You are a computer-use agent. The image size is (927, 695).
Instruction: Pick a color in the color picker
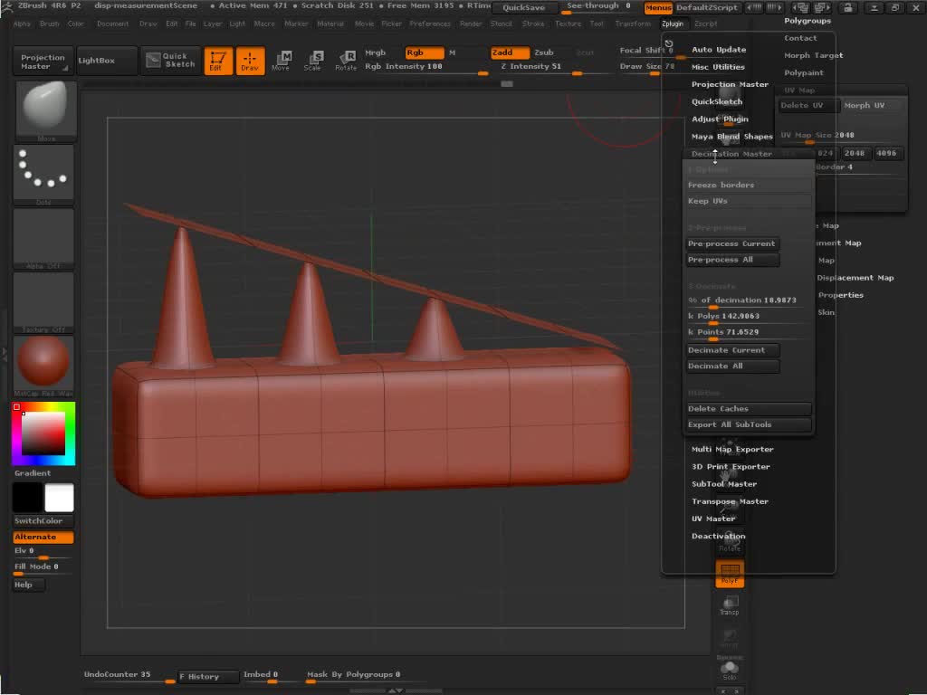tap(43, 433)
